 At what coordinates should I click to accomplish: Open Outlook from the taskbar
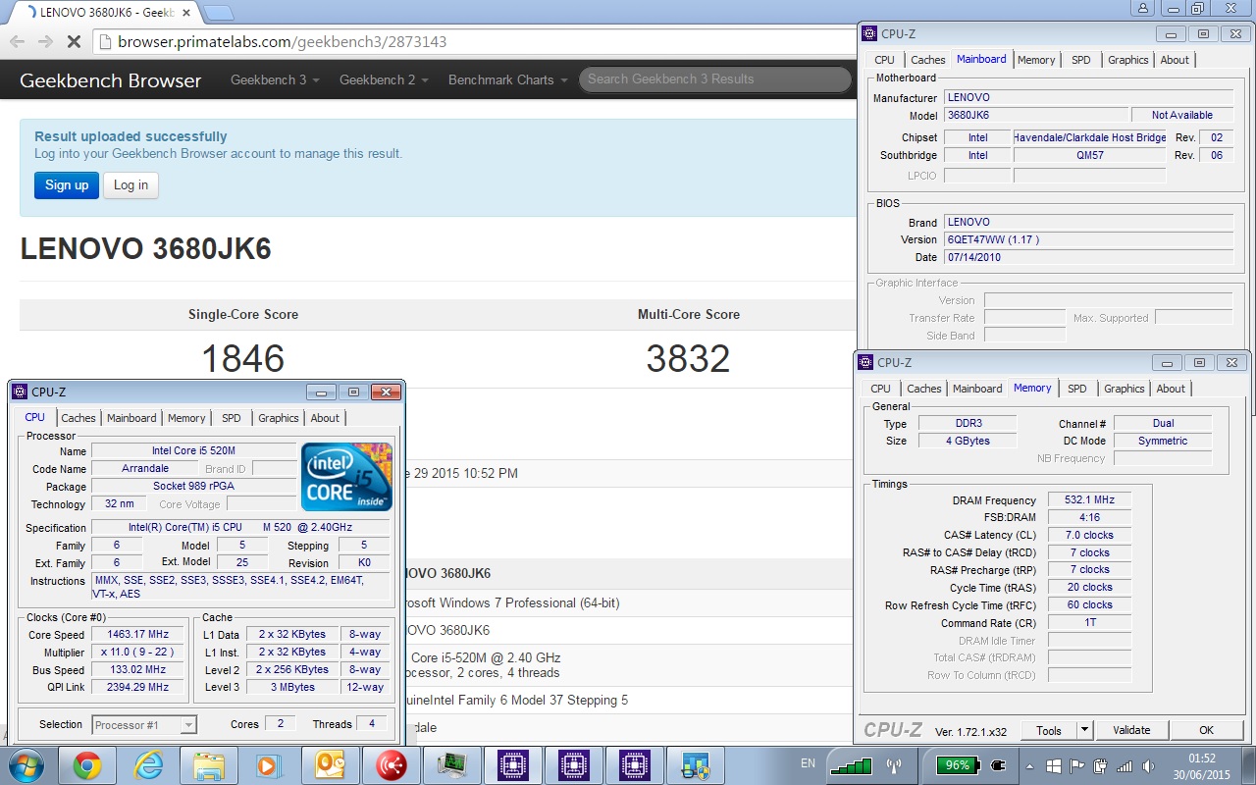(x=330, y=764)
